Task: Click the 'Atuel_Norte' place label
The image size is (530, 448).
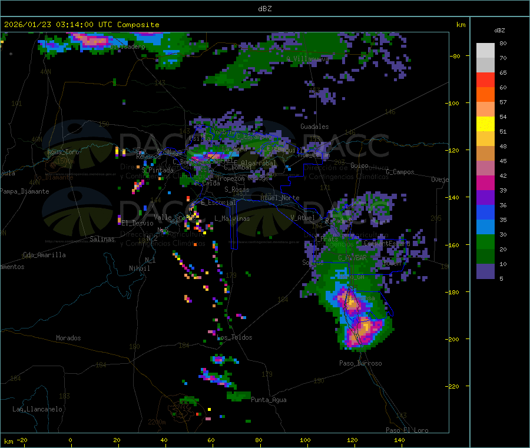Action: (x=280, y=198)
